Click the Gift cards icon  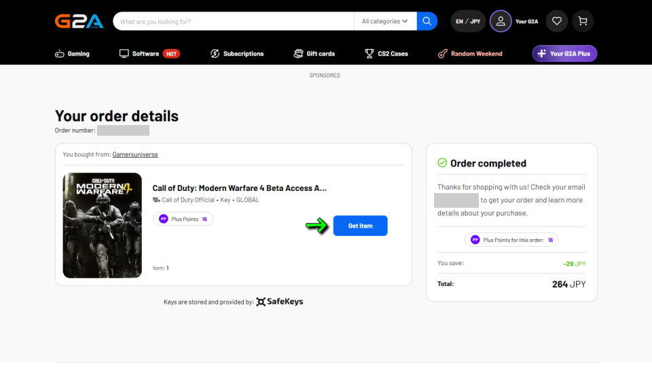click(x=298, y=54)
